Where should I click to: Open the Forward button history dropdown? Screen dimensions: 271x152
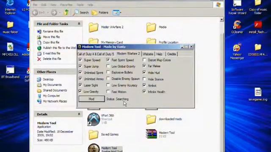click(x=60, y=12)
